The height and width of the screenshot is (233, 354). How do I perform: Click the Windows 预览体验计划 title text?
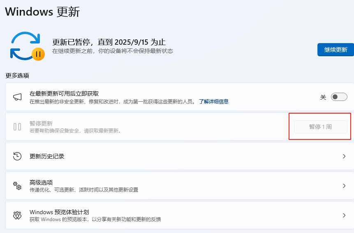click(x=59, y=212)
